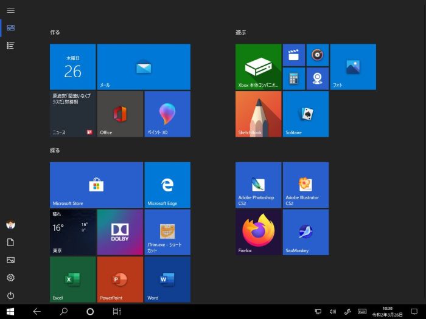426x319 pixels.
Task: Open the Tokyo weather live tile
Action: pos(73,232)
